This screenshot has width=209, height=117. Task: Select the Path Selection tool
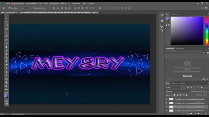point(6,75)
